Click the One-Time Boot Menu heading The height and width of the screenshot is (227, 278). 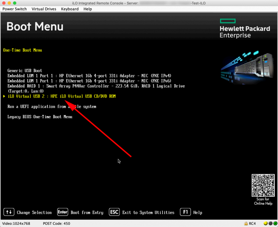(x=22, y=50)
